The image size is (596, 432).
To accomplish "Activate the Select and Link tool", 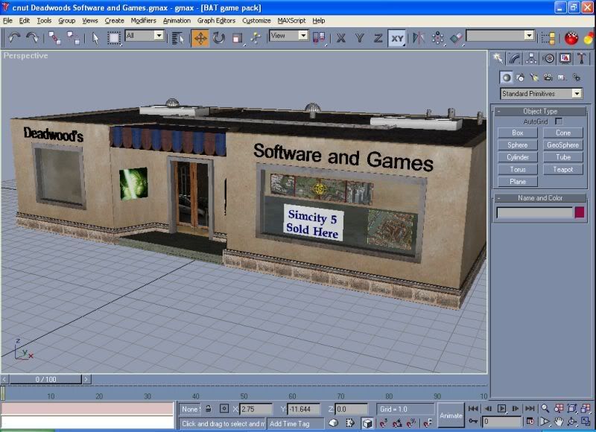I will point(54,38).
